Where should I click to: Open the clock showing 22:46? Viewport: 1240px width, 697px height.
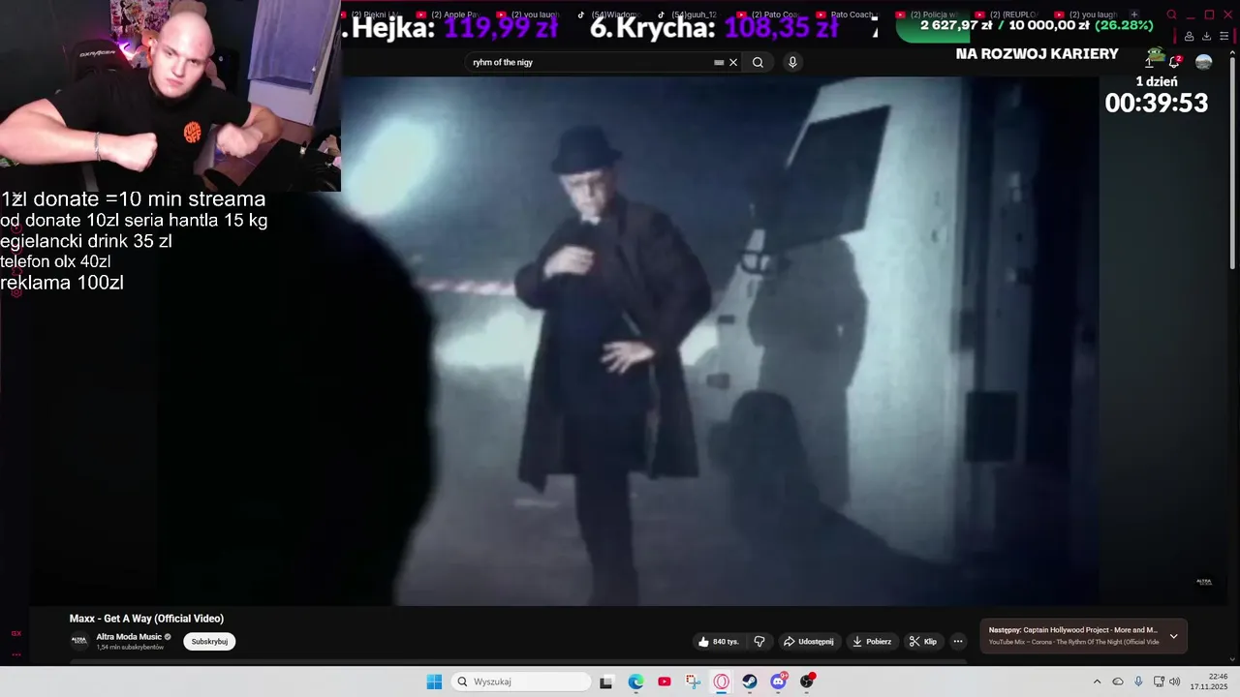coord(1209,682)
